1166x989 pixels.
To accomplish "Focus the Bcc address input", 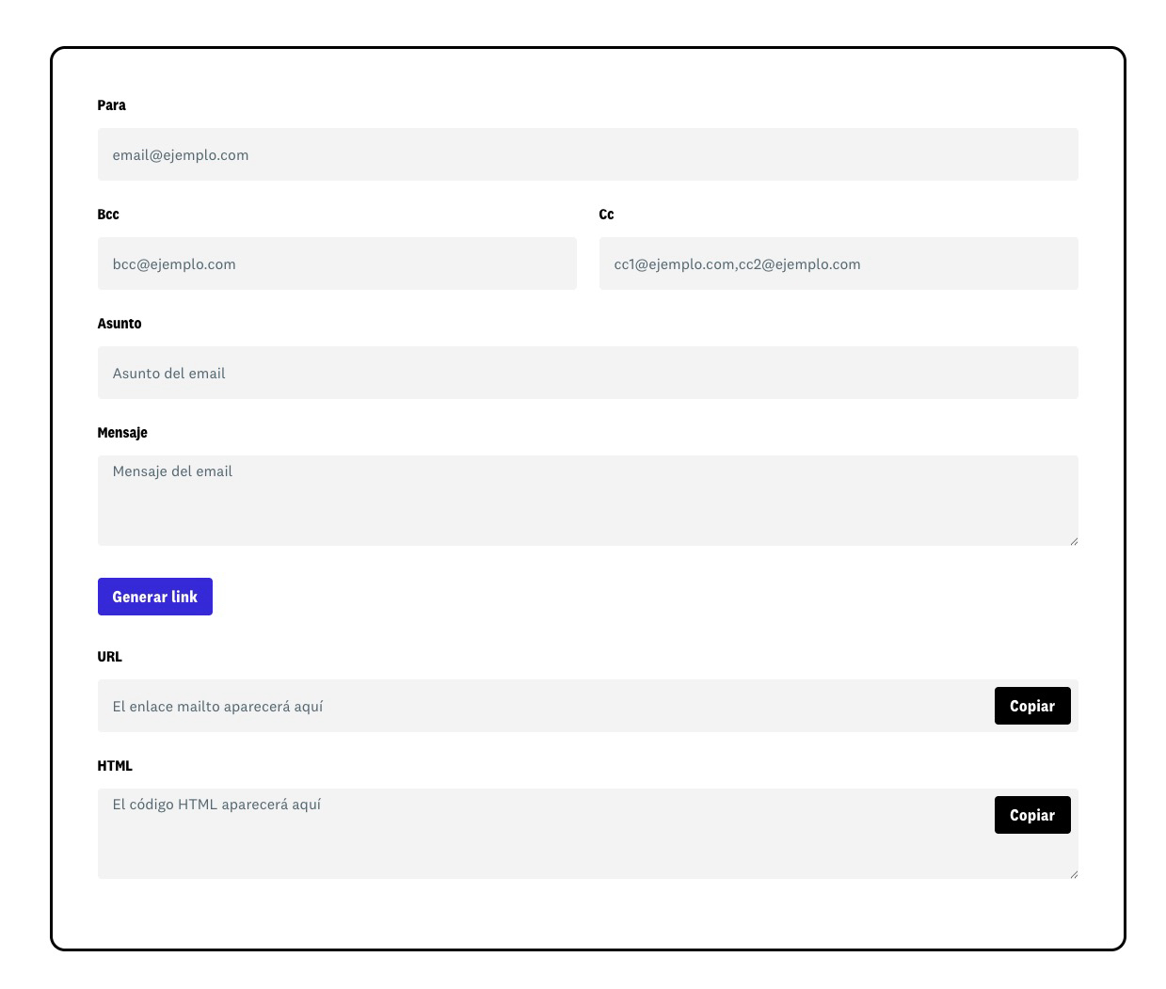I will point(337,263).
